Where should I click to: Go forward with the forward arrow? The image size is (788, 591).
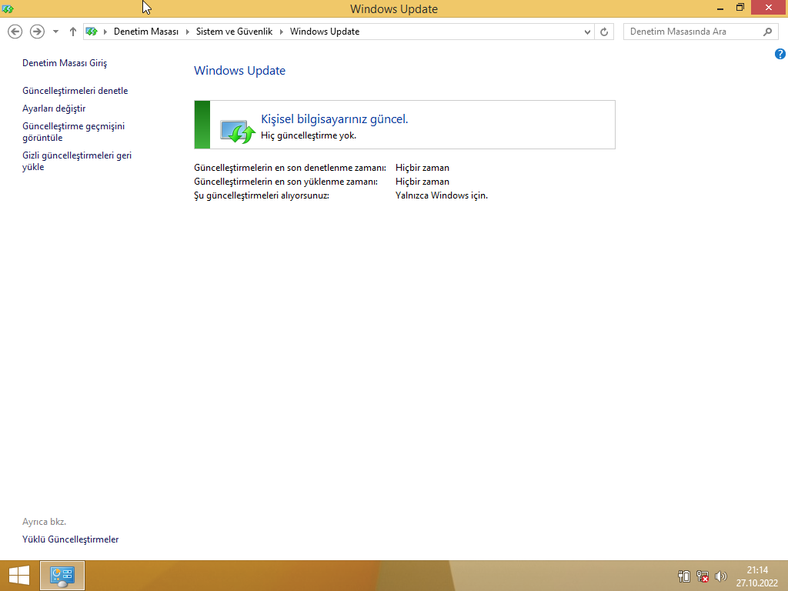click(37, 32)
